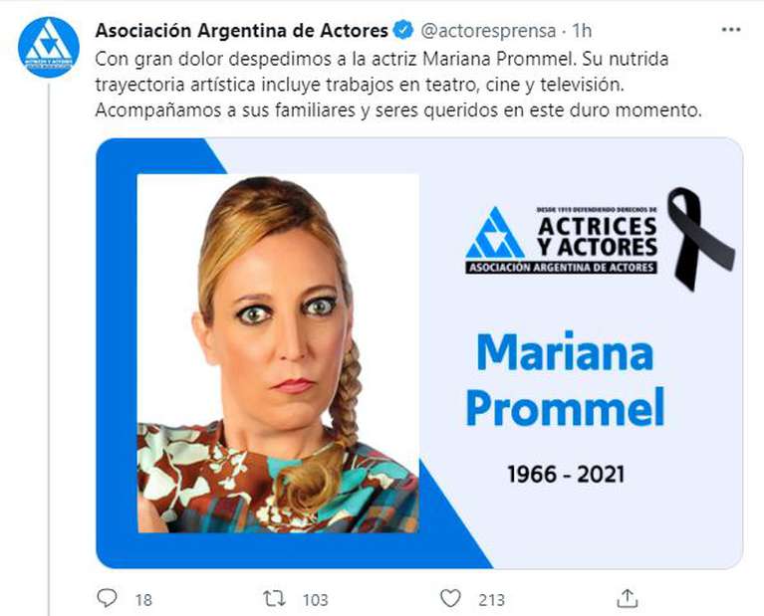The height and width of the screenshot is (616, 764).
Task: Click the blue verified badge
Action: 403,30
